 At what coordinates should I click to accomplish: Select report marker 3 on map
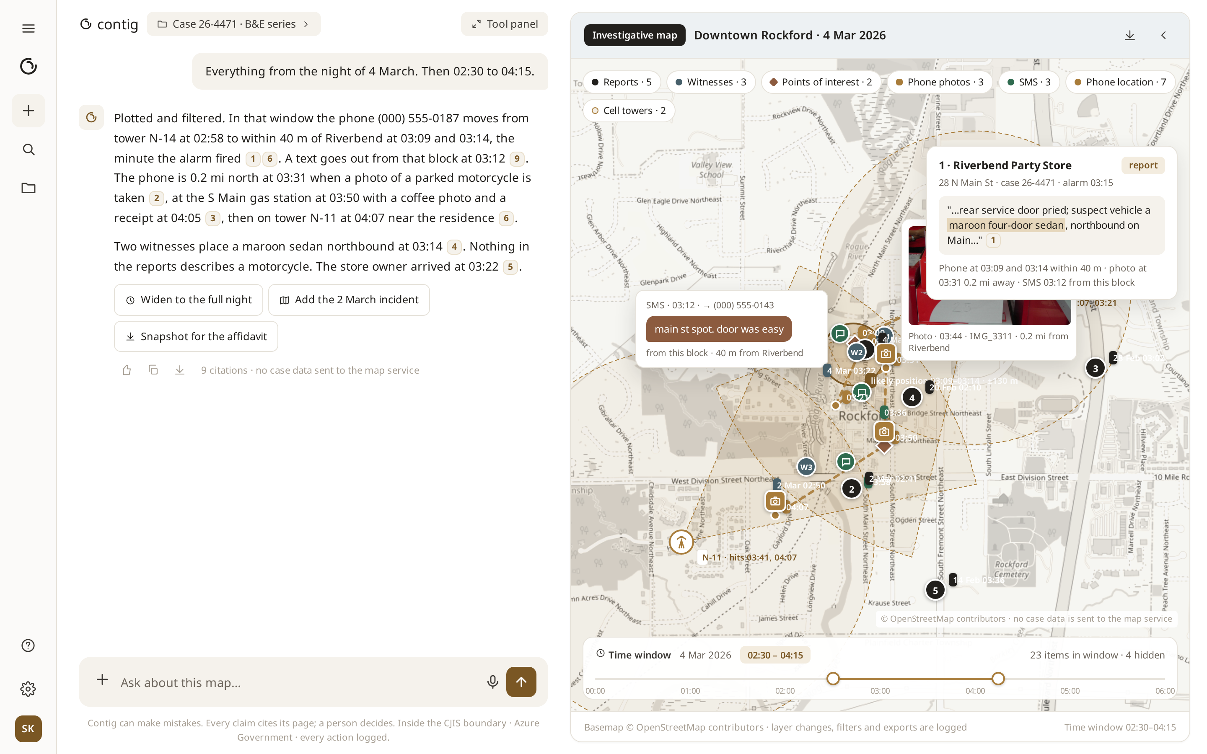[1095, 369]
